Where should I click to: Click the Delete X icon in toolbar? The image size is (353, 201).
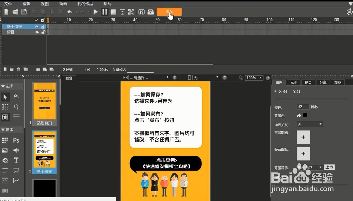[x=61, y=12]
